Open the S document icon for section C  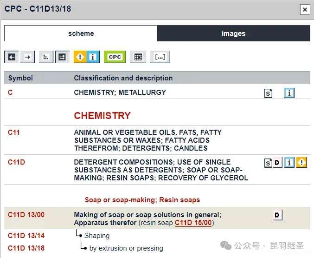pos(269,93)
